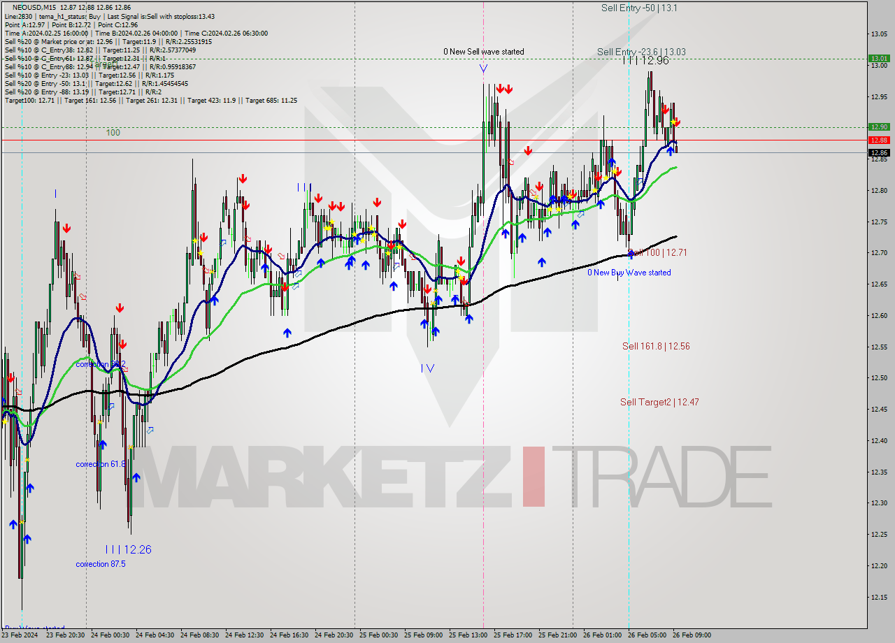Click the '24 Feb 08:30' time axis label
The width and height of the screenshot is (895, 643).
[x=199, y=635]
